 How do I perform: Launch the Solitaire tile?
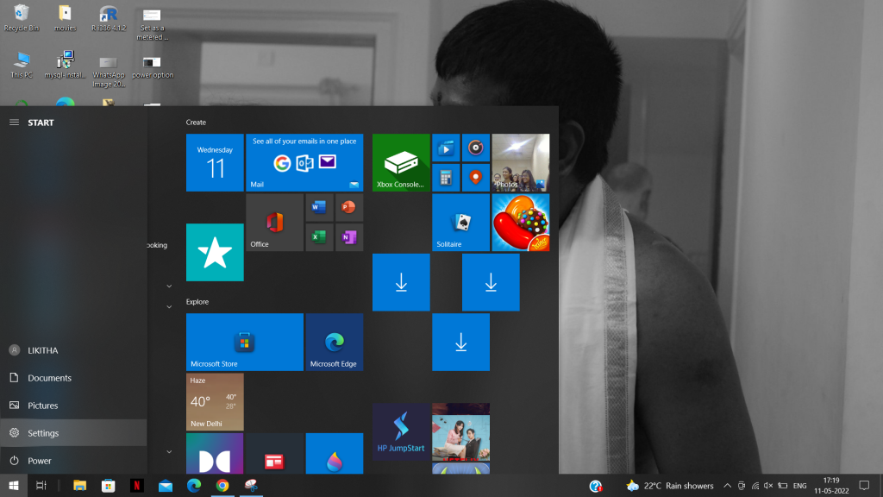(x=460, y=223)
